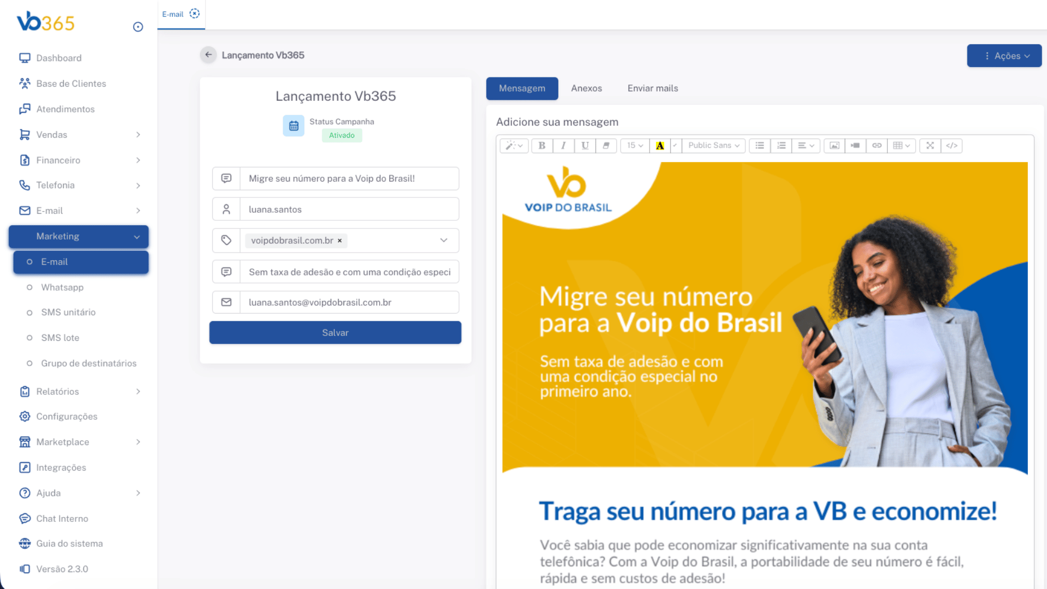Viewport: 1047px width, 589px height.
Task: Click the insert link icon
Action: [x=876, y=146]
